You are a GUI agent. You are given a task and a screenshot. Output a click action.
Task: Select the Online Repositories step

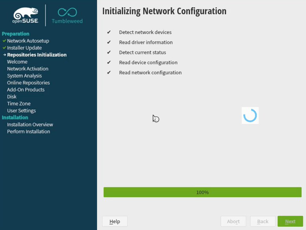click(x=28, y=83)
